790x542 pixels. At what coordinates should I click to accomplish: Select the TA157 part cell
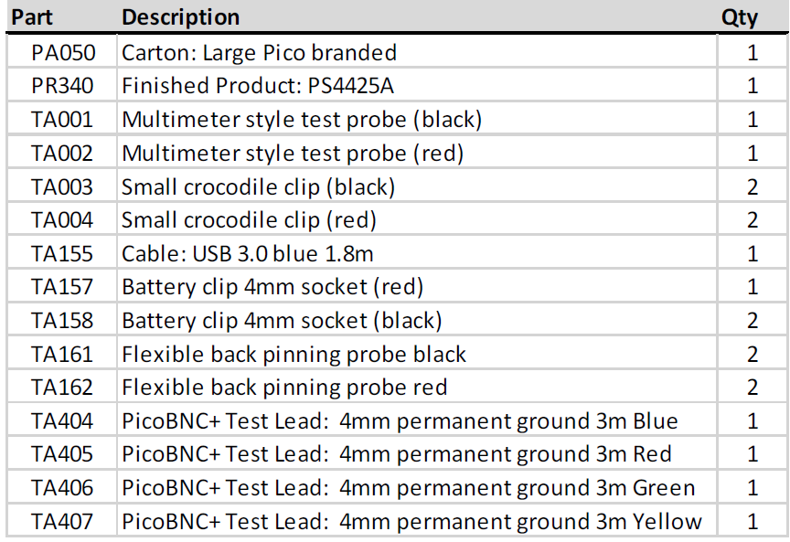coord(62,286)
